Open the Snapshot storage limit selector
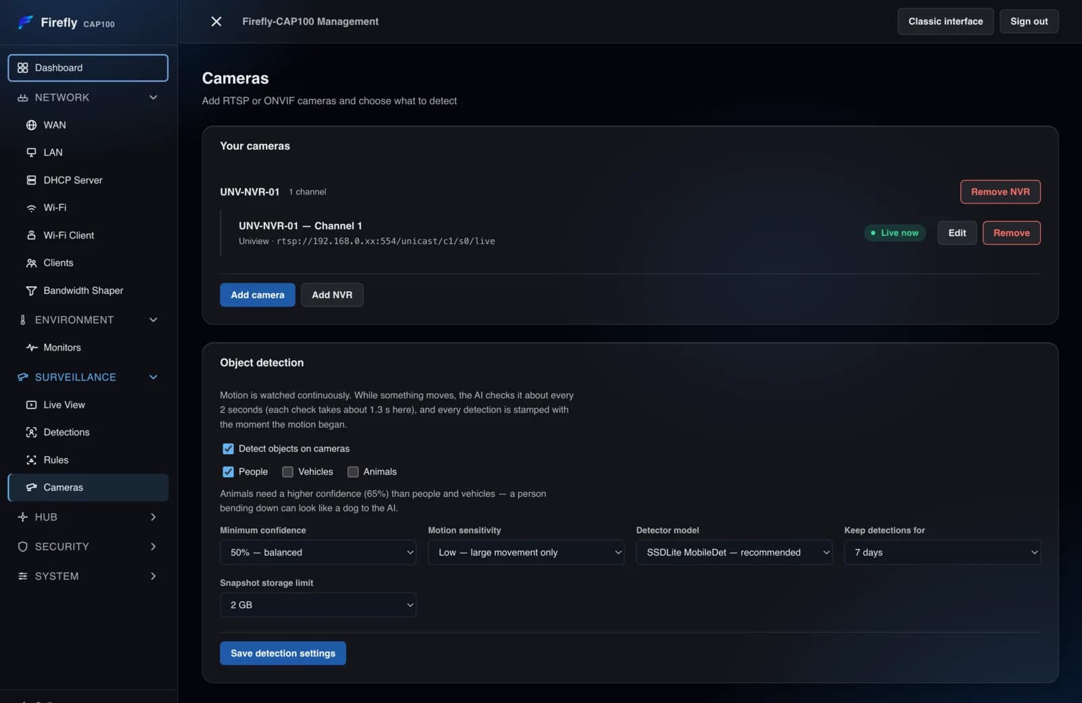This screenshot has width=1082, height=703. click(318, 605)
